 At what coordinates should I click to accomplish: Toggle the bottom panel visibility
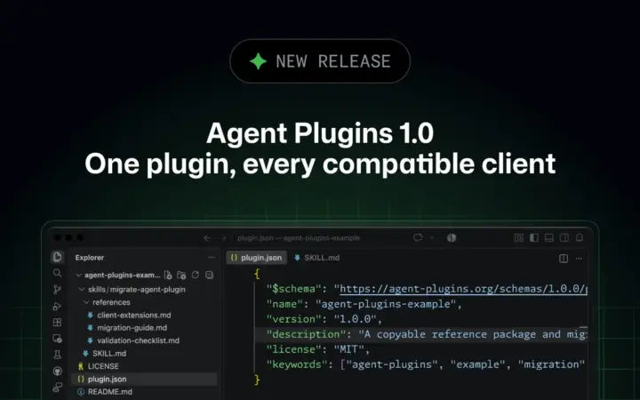(x=549, y=237)
